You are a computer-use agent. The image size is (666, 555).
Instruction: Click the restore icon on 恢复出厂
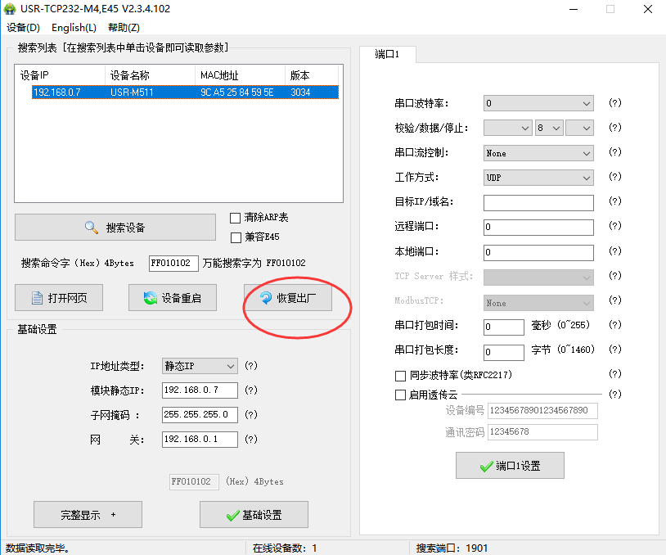(x=266, y=298)
